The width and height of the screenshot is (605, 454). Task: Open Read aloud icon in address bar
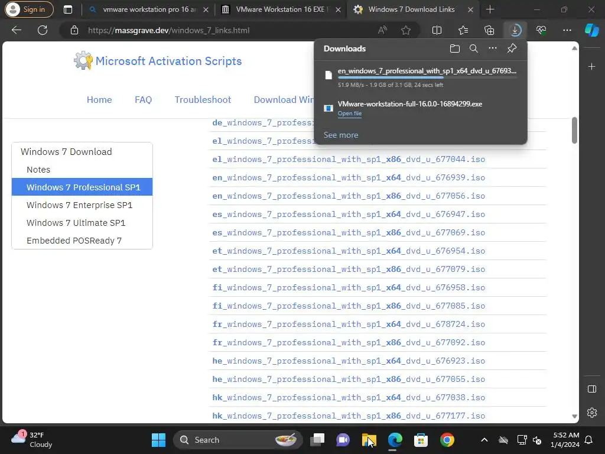coord(382,30)
